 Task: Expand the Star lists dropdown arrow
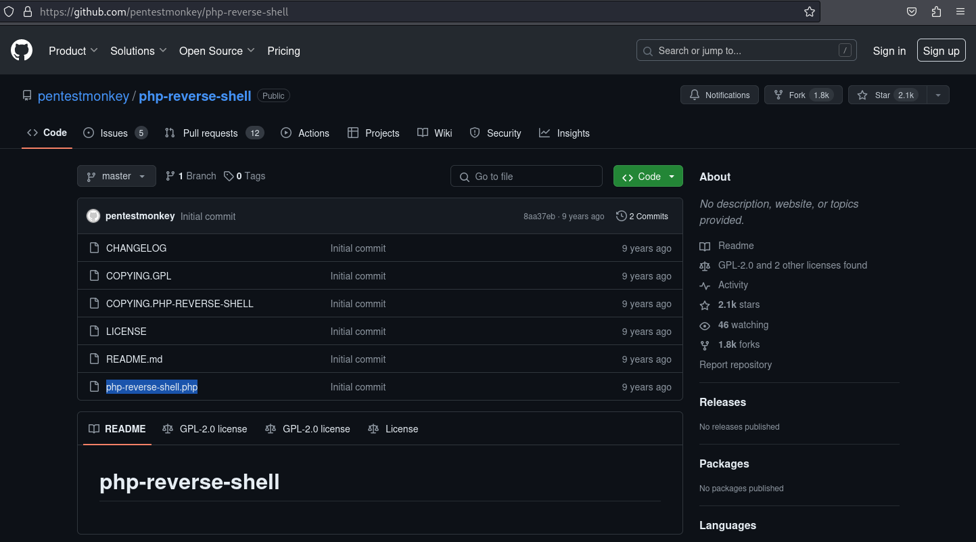(x=938, y=95)
